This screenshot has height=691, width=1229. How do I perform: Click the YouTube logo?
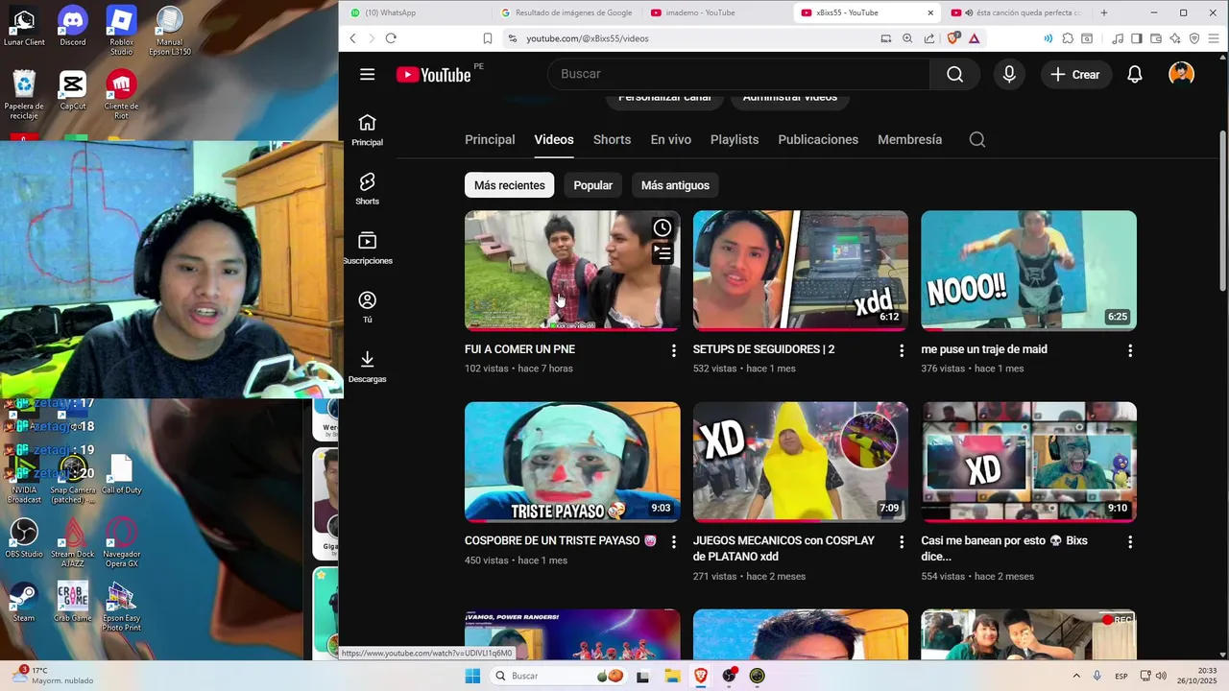tap(433, 75)
